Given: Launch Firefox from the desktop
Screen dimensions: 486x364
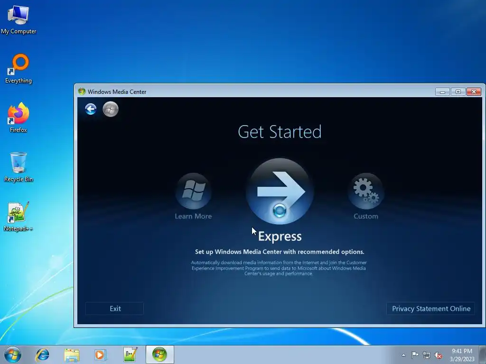Looking at the screenshot, I should 19,118.
